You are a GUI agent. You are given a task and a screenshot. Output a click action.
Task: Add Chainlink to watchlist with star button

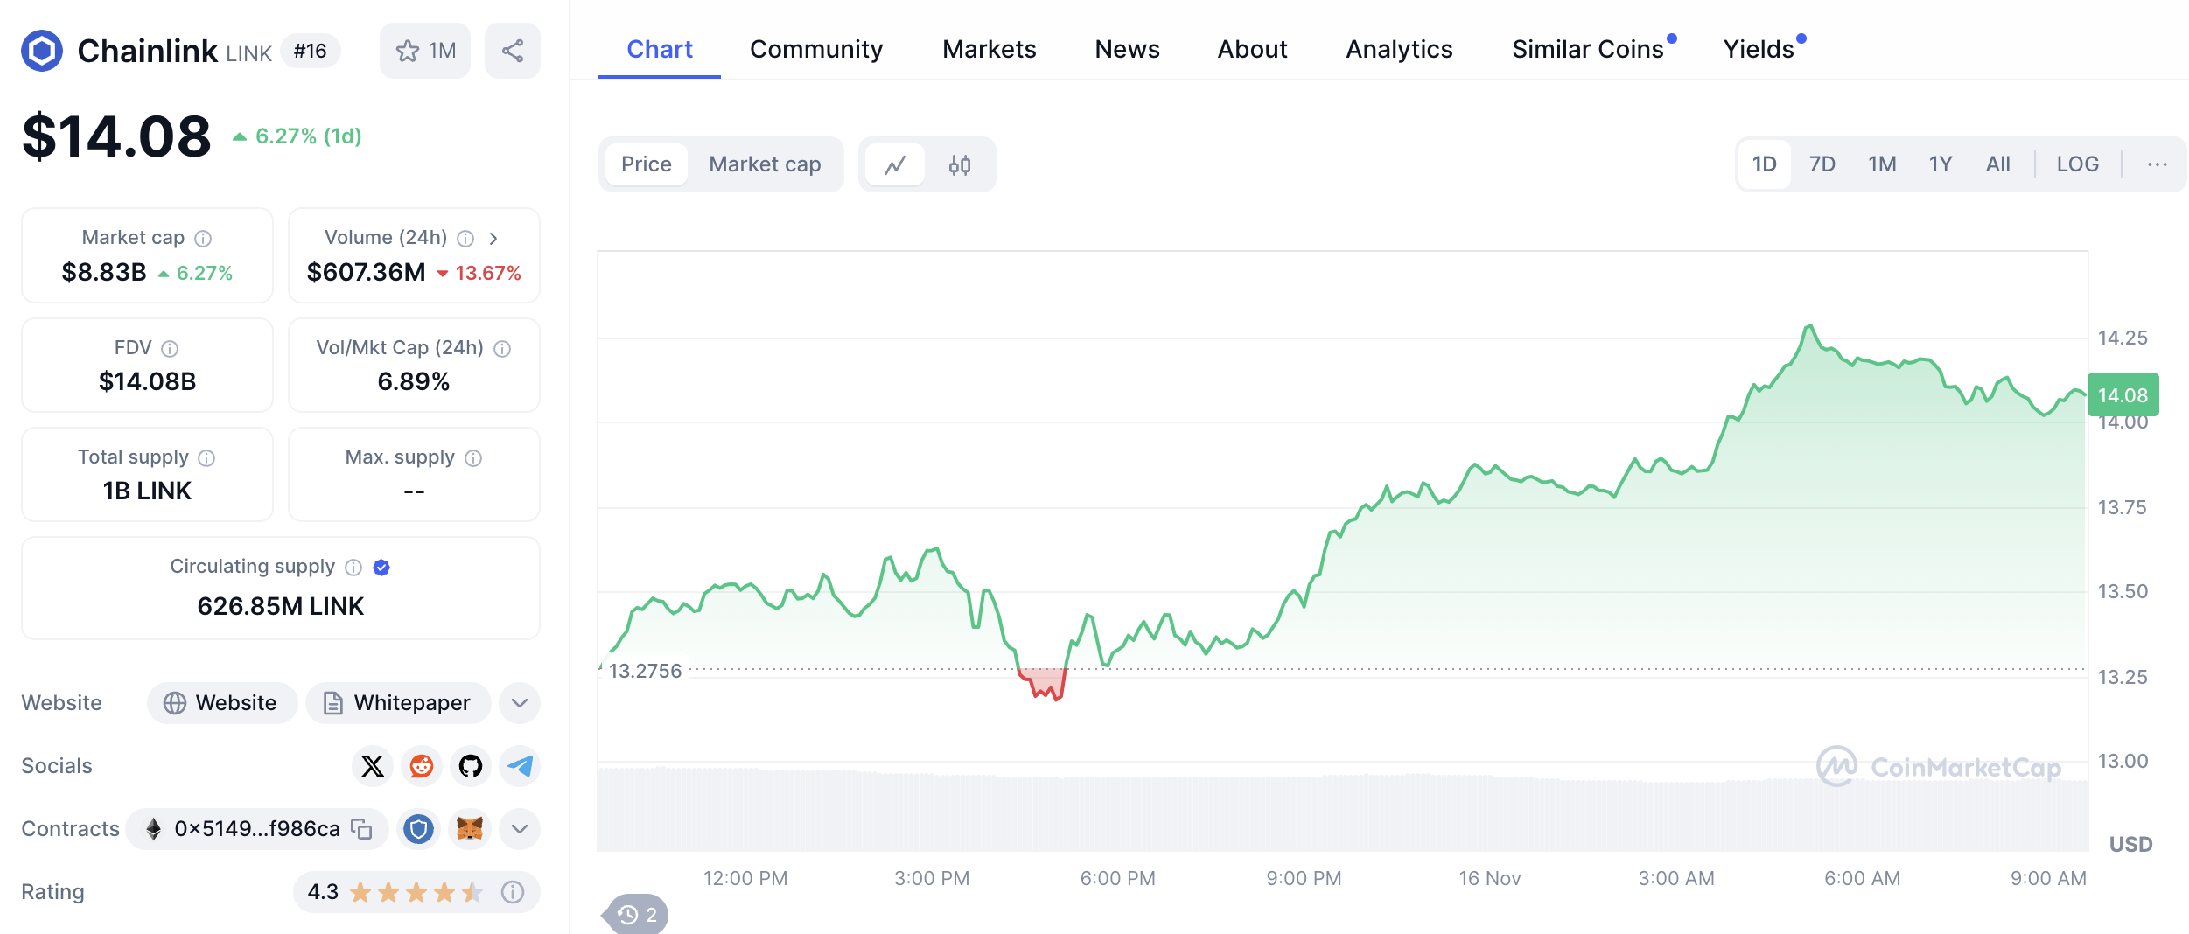pyautogui.click(x=425, y=51)
